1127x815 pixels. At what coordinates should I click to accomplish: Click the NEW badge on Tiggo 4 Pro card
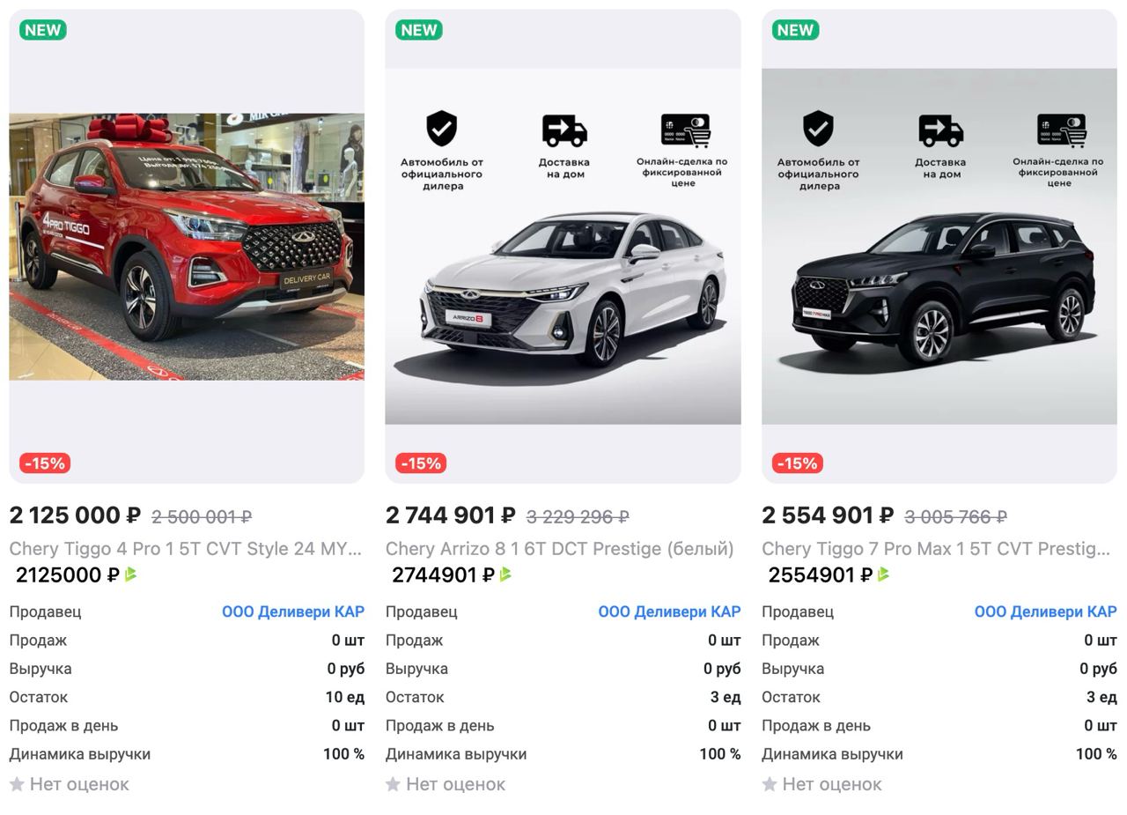(43, 30)
